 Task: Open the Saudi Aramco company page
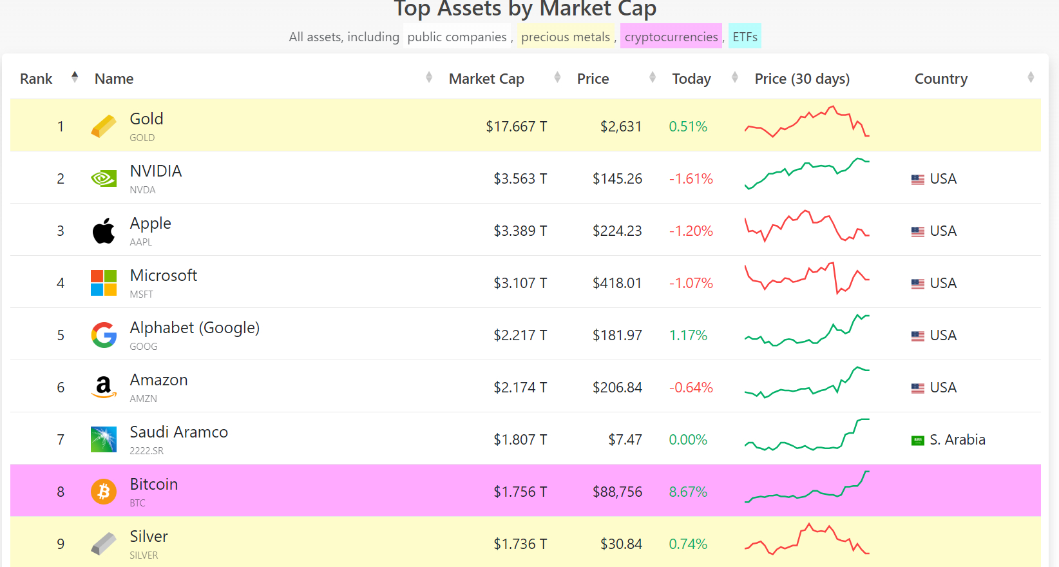pos(179,432)
